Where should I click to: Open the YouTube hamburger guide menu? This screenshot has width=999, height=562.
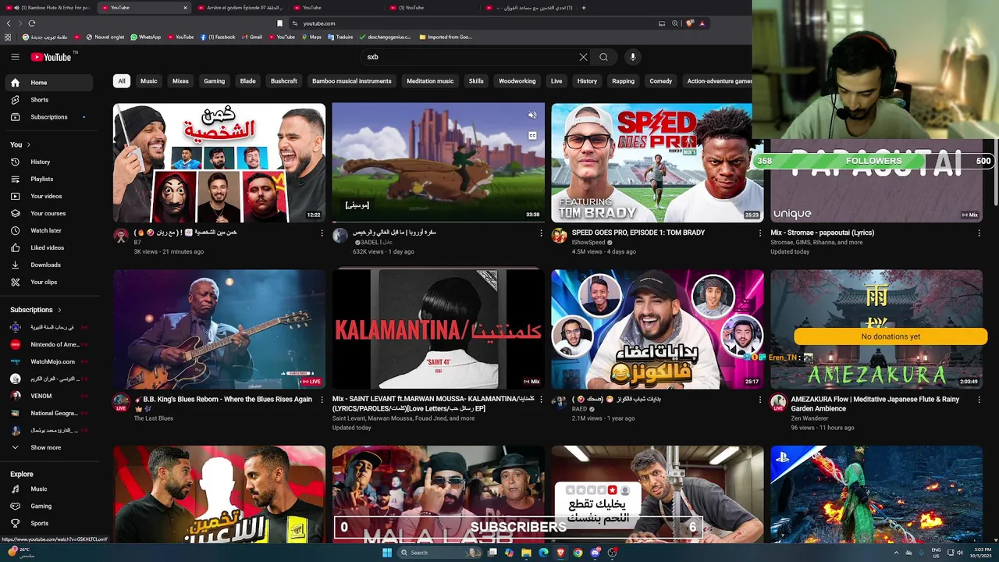click(x=15, y=57)
